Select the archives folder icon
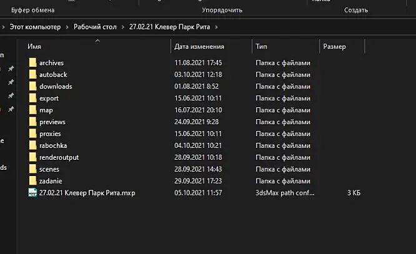 32,62
